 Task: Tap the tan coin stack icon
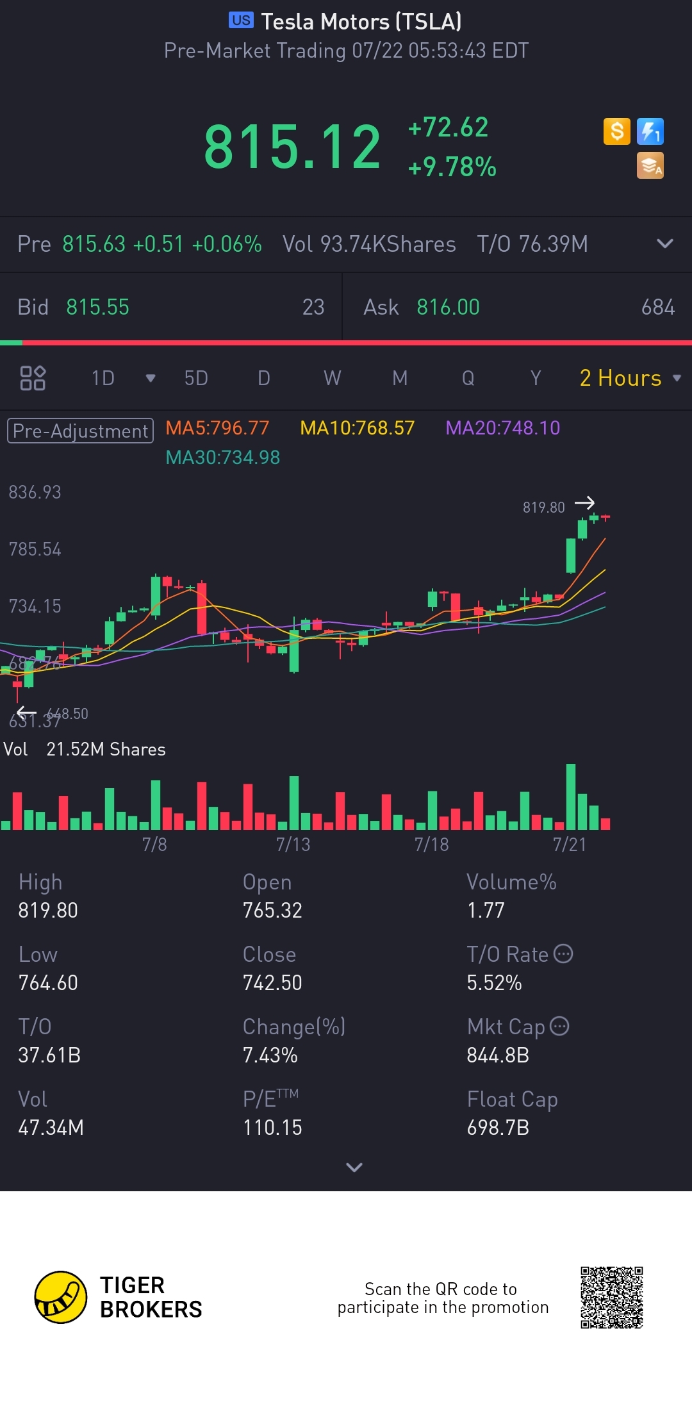pos(650,165)
